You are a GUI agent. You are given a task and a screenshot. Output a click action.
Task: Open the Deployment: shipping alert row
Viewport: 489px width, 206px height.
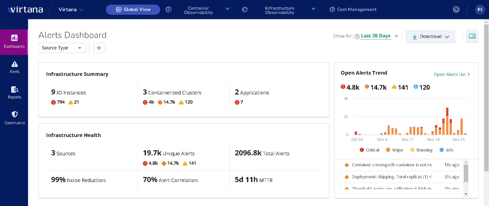[402, 177]
